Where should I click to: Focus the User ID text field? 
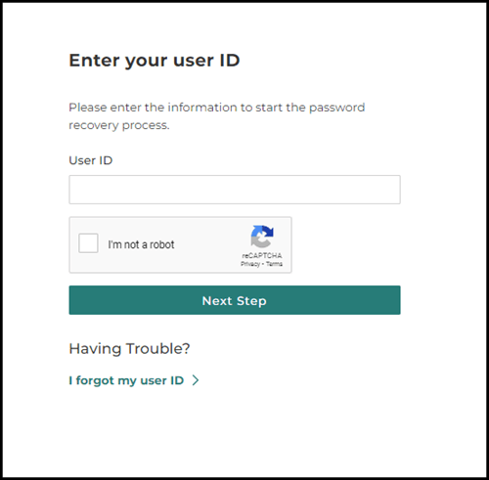point(235,190)
